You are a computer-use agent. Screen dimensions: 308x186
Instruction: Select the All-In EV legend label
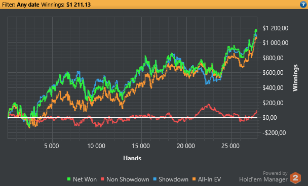click(209, 179)
